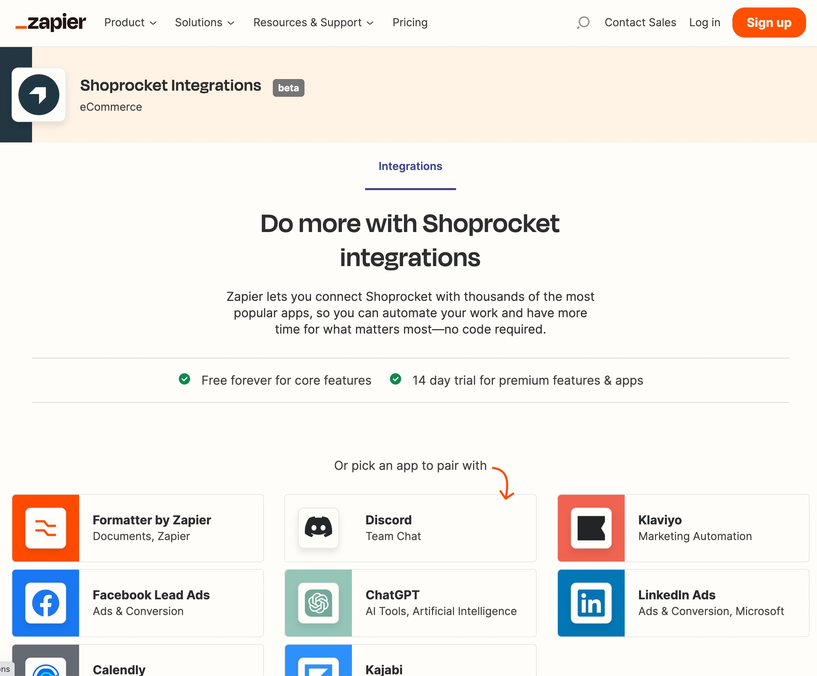The image size is (817, 676).
Task: Click 'Or pick an app to pair with' text
Action: pyautogui.click(x=410, y=465)
